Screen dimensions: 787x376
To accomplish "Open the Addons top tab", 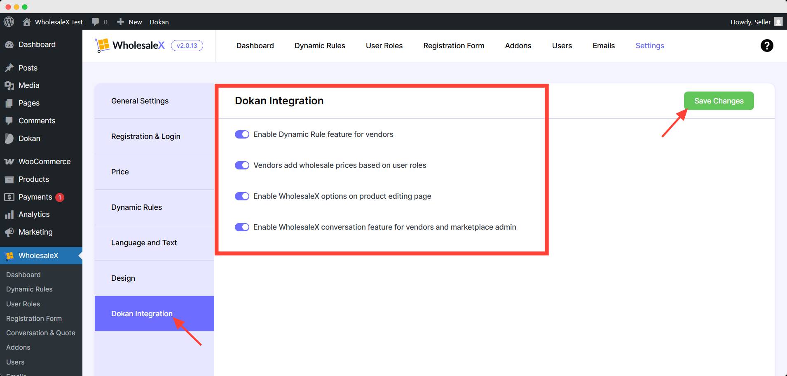I will coord(518,46).
